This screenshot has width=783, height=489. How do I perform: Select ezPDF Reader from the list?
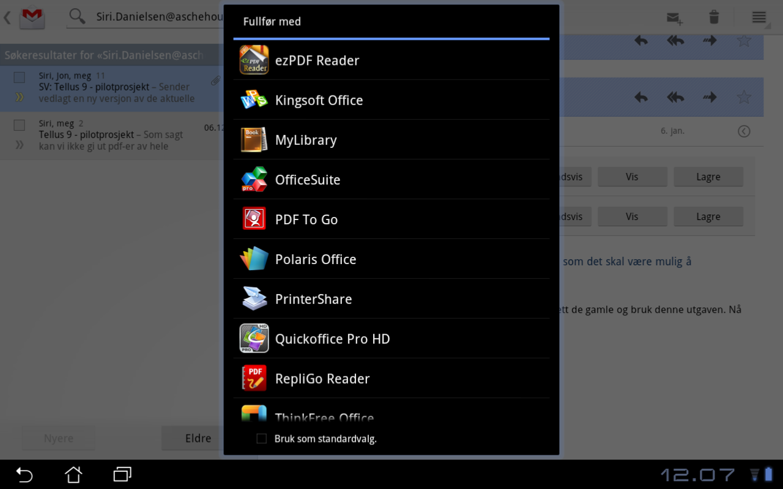pos(391,60)
